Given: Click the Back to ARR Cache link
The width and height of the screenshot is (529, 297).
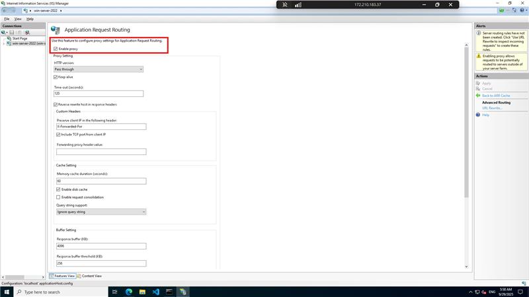Looking at the screenshot, I should [x=496, y=96].
